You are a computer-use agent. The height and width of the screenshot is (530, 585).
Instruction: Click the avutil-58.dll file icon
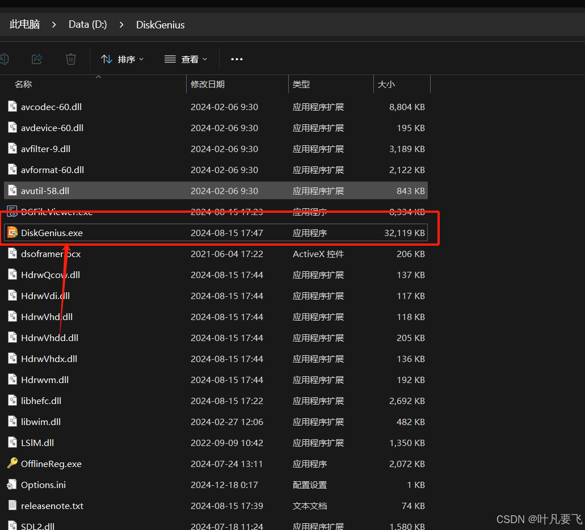12,190
